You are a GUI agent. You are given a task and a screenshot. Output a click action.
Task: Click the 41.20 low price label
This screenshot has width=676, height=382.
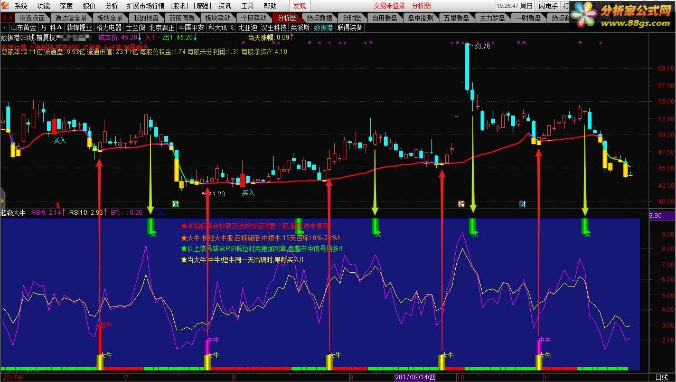click(217, 194)
